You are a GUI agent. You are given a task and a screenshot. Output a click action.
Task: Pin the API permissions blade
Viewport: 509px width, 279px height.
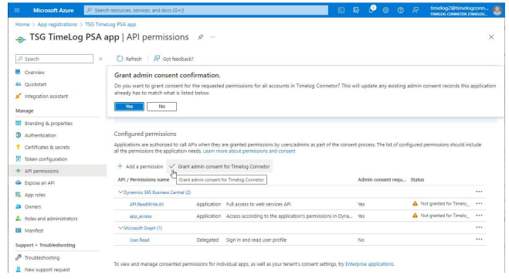201,37
